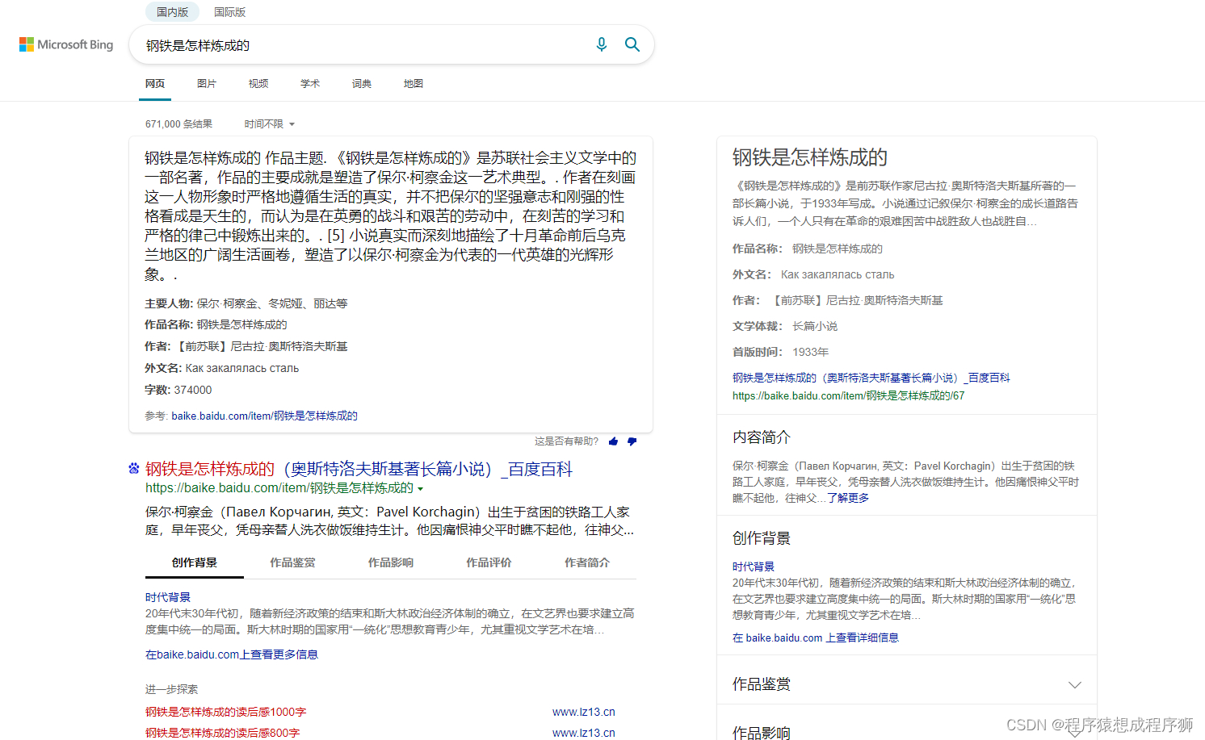Open the 视频 tab
Image resolution: width=1205 pixels, height=740 pixels.
[x=258, y=84]
